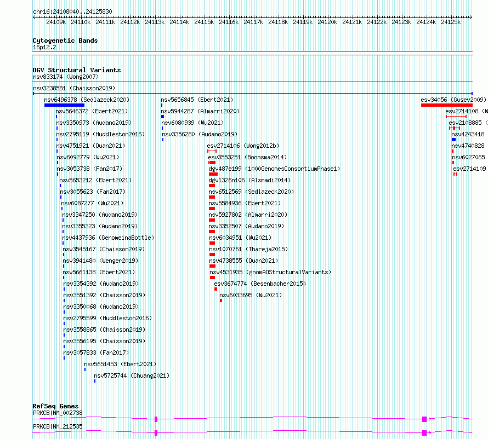The height and width of the screenshot is (439, 488).
Task: Select nsv4740828 variant entry
Action: [x=468, y=146]
